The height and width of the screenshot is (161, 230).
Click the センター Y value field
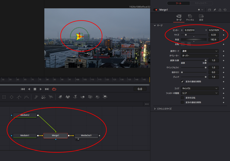214,30
